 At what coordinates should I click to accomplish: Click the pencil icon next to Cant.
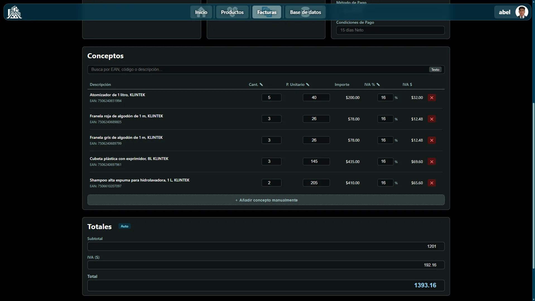point(261,84)
